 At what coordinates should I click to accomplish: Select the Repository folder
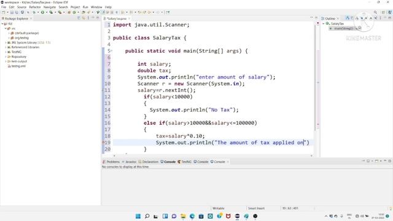click(18, 56)
